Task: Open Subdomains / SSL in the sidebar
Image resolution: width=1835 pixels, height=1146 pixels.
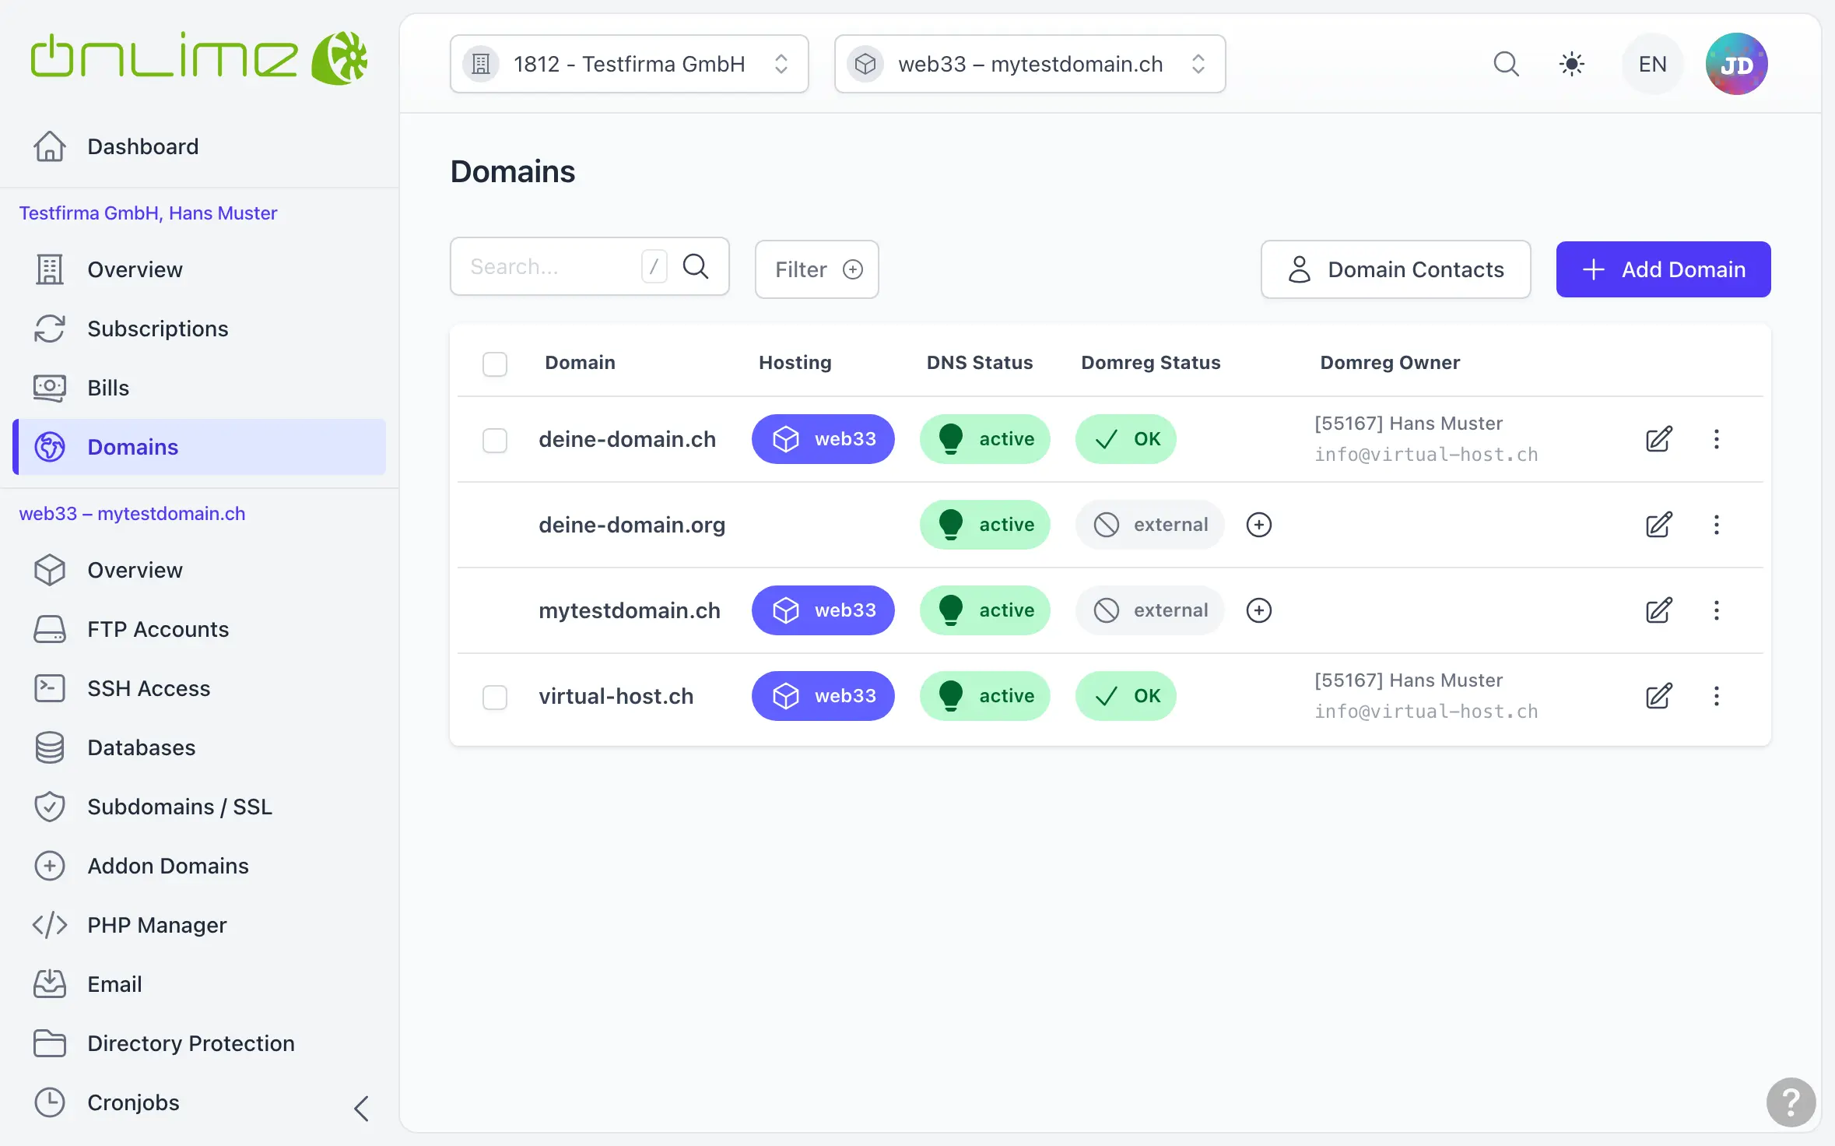Action: pyautogui.click(x=199, y=807)
